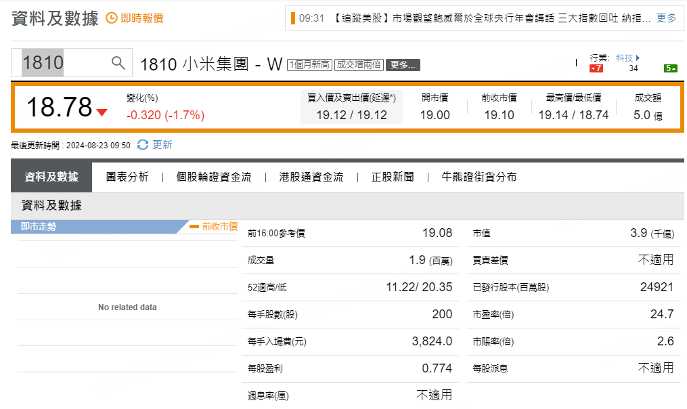The width and height of the screenshot is (687, 409).
Task: Click the No related data chart message
Action: (x=127, y=307)
